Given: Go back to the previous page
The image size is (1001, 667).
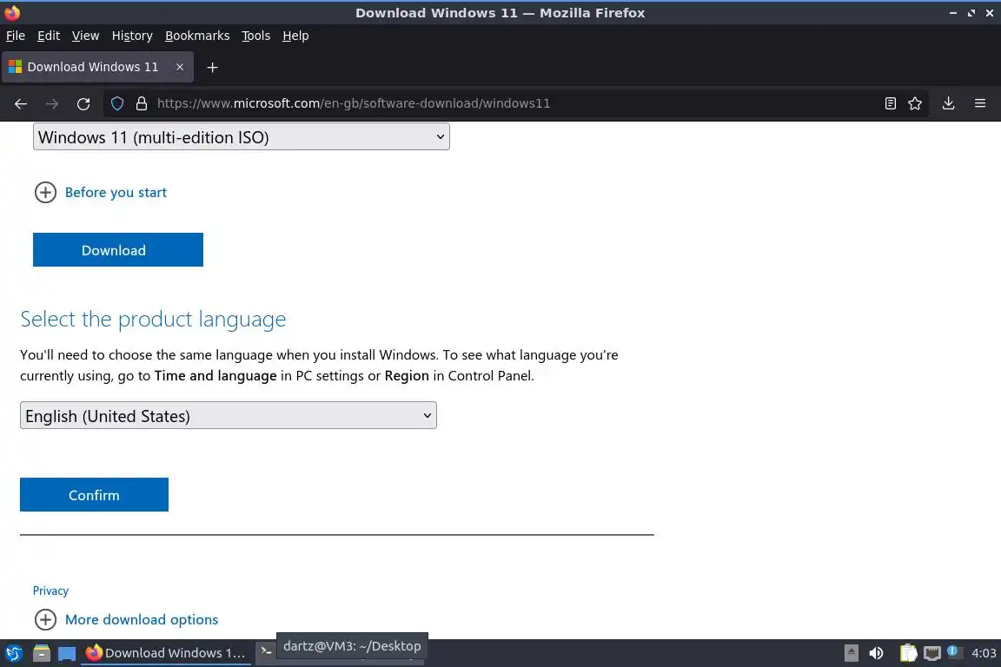Looking at the screenshot, I should (x=21, y=103).
